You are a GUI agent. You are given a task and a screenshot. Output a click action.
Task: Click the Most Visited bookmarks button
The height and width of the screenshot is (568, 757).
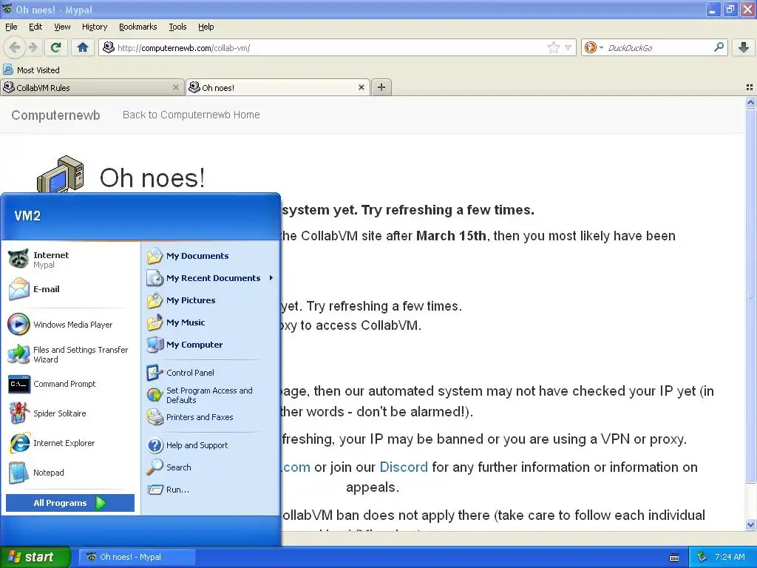point(31,70)
